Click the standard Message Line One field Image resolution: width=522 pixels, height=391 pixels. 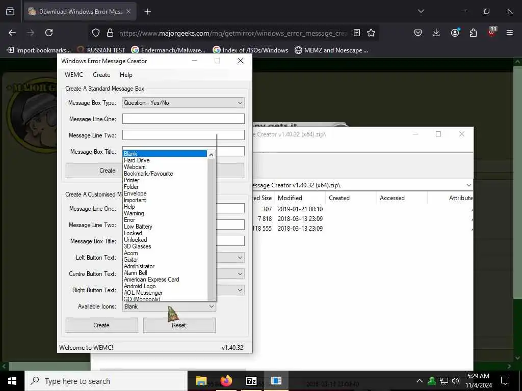(x=184, y=119)
